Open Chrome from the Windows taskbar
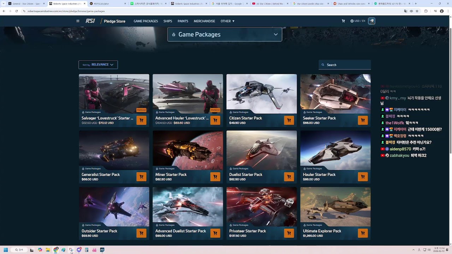 pyautogui.click(x=56, y=250)
